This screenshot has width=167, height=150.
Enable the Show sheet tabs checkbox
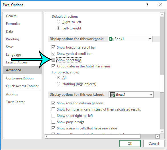coord(53,60)
